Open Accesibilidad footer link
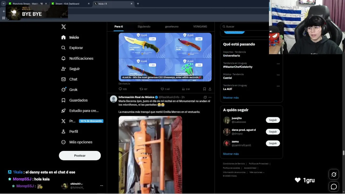Image resolution: width=345 pixels, height=194 pixels. pyautogui.click(x=250, y=168)
